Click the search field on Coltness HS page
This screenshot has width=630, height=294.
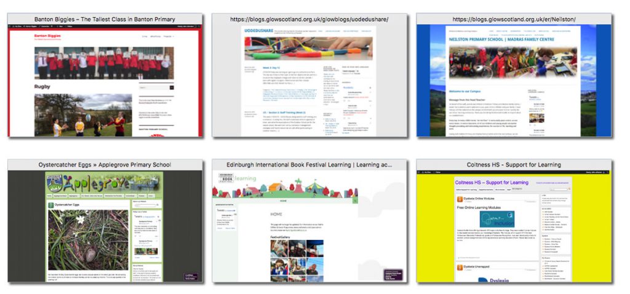[x=560, y=189]
